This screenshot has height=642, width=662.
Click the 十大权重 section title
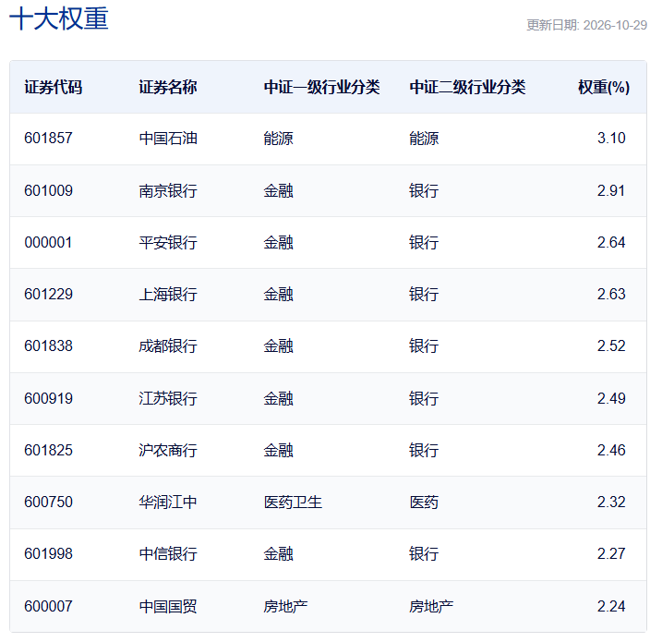(59, 18)
